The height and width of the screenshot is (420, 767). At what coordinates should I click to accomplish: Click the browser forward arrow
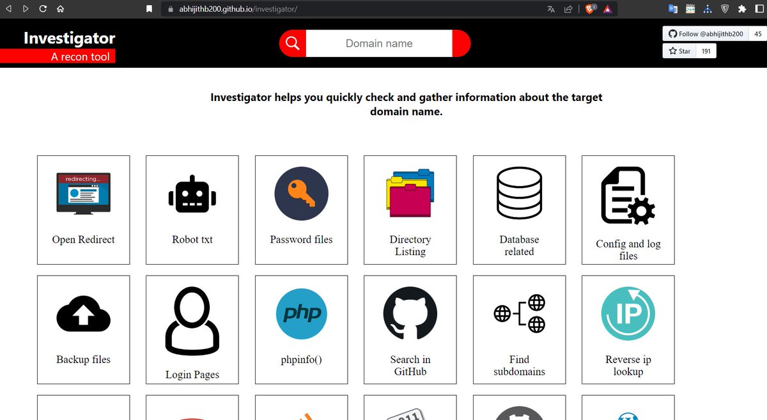(x=25, y=9)
